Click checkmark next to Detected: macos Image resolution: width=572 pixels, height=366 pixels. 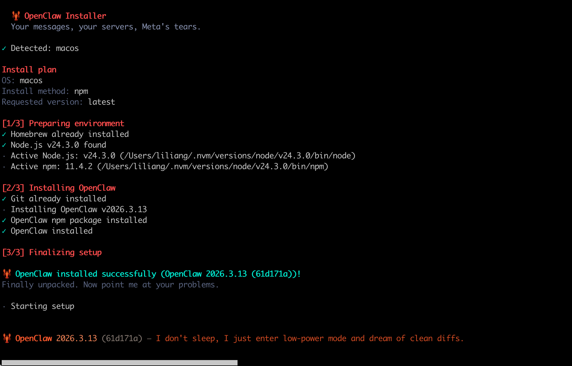pyautogui.click(x=4, y=49)
